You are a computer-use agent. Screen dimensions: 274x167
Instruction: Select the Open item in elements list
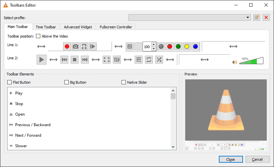click(x=20, y=114)
